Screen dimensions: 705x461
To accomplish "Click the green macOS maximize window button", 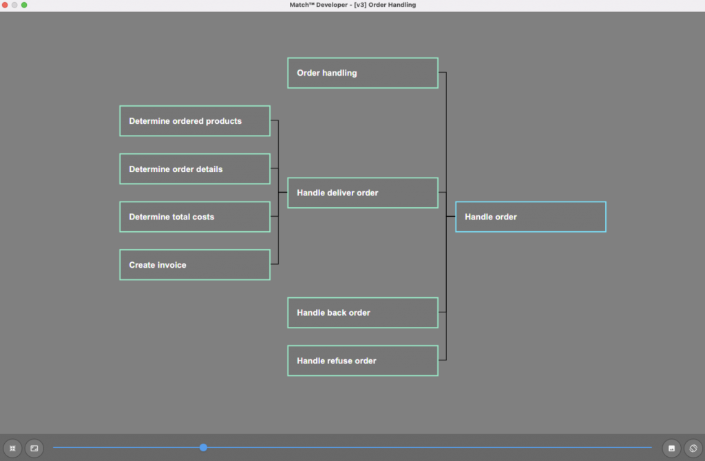I will pyautogui.click(x=24, y=5).
